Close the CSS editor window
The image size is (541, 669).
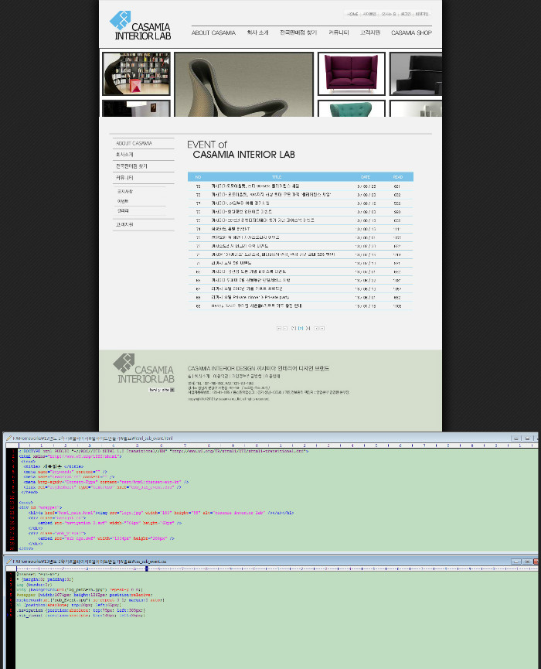pyautogui.click(x=536, y=561)
